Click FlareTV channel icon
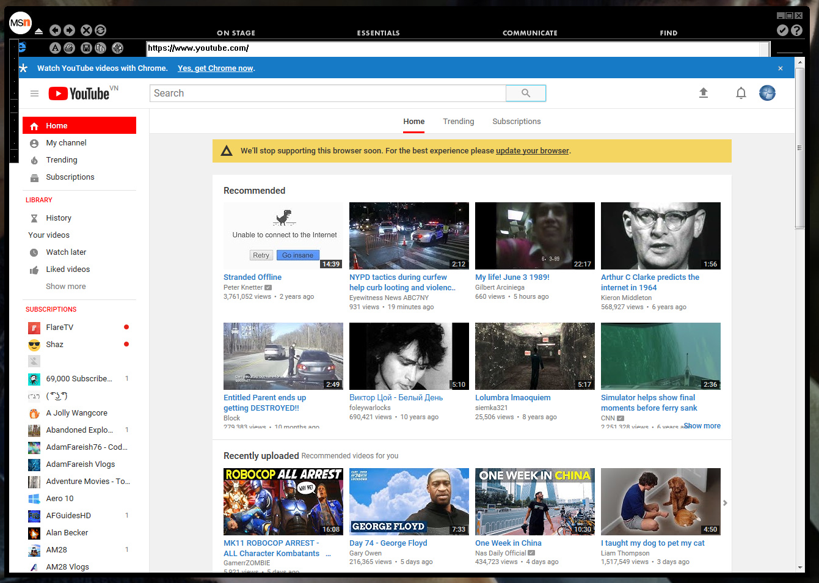819x583 pixels. click(x=34, y=328)
